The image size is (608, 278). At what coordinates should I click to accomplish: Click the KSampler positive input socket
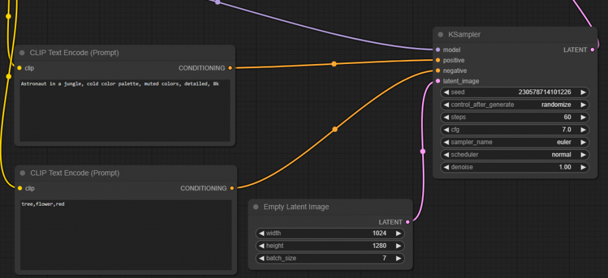(438, 60)
